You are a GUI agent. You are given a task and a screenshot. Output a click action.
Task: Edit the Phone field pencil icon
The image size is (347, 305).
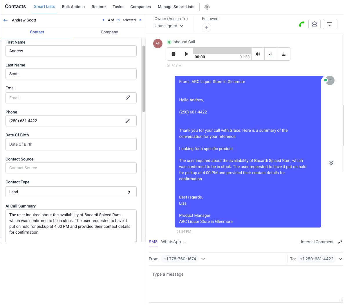tap(127, 121)
